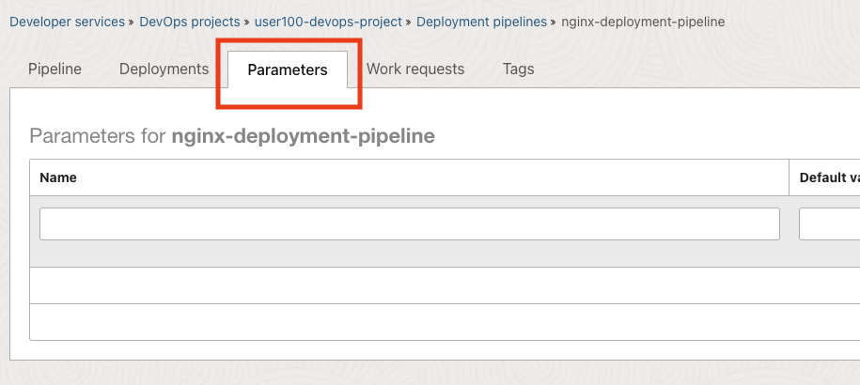Go to DevOps projects breadcrumb

coord(189,22)
